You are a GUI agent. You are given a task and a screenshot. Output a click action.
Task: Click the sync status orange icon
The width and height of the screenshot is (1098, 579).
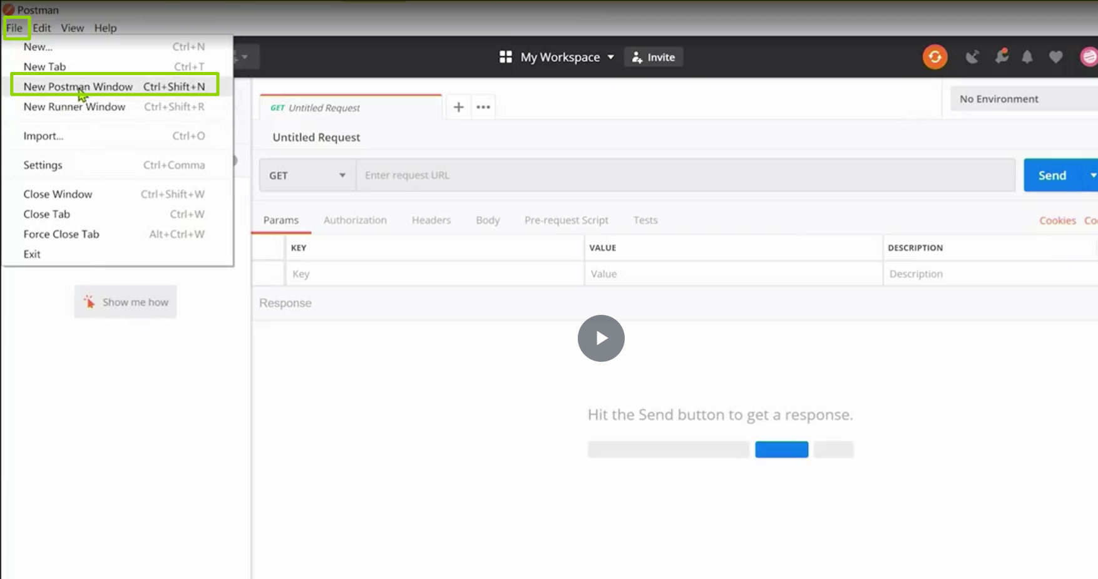click(935, 57)
